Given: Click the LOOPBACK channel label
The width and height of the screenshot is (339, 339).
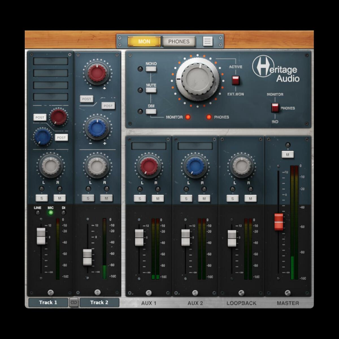Looking at the screenshot, I should point(242,303).
